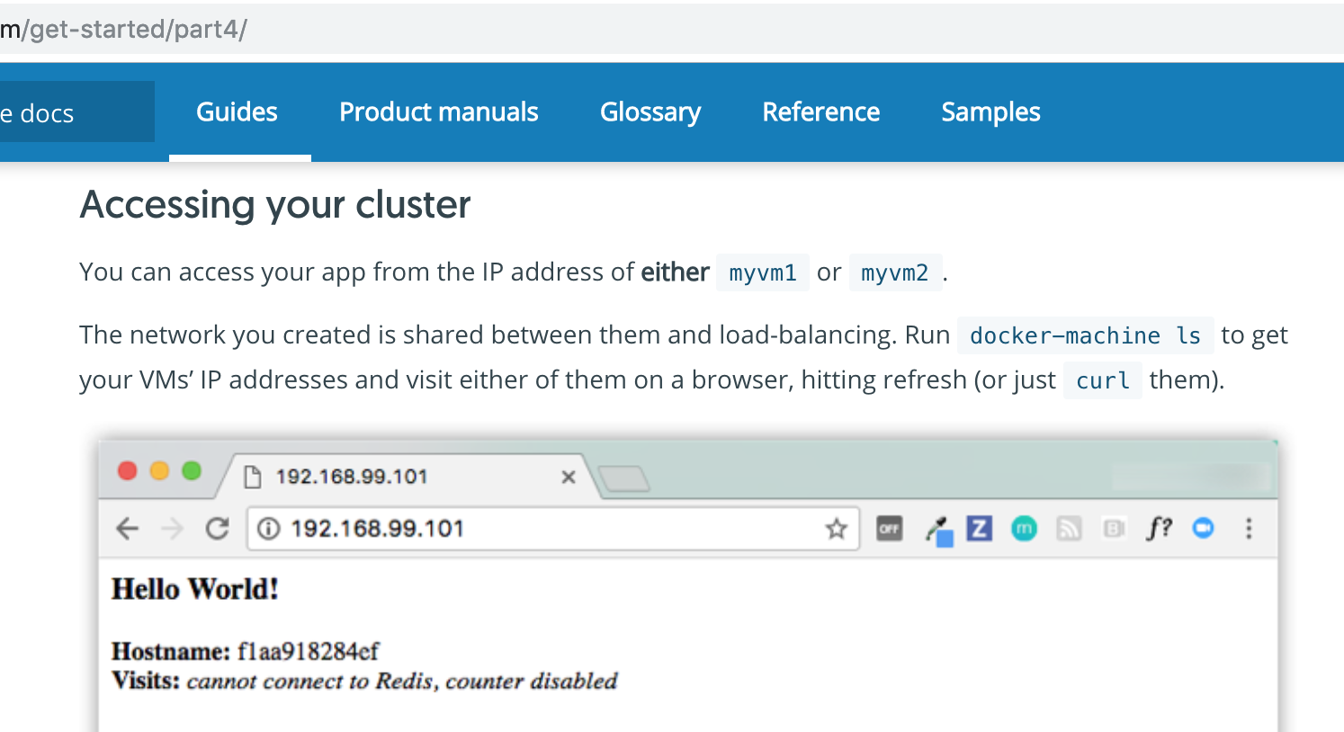Open the Zotero "Z" extension
This screenshot has height=732, width=1344.
pyautogui.click(x=979, y=529)
